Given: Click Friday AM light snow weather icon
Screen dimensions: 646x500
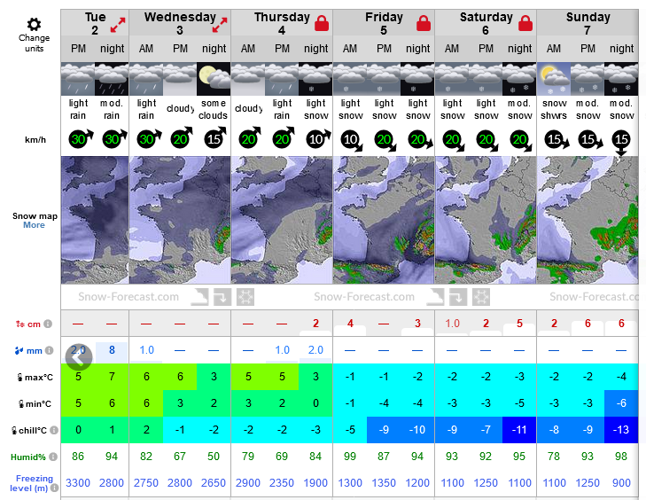Looking at the screenshot, I should (350, 79).
